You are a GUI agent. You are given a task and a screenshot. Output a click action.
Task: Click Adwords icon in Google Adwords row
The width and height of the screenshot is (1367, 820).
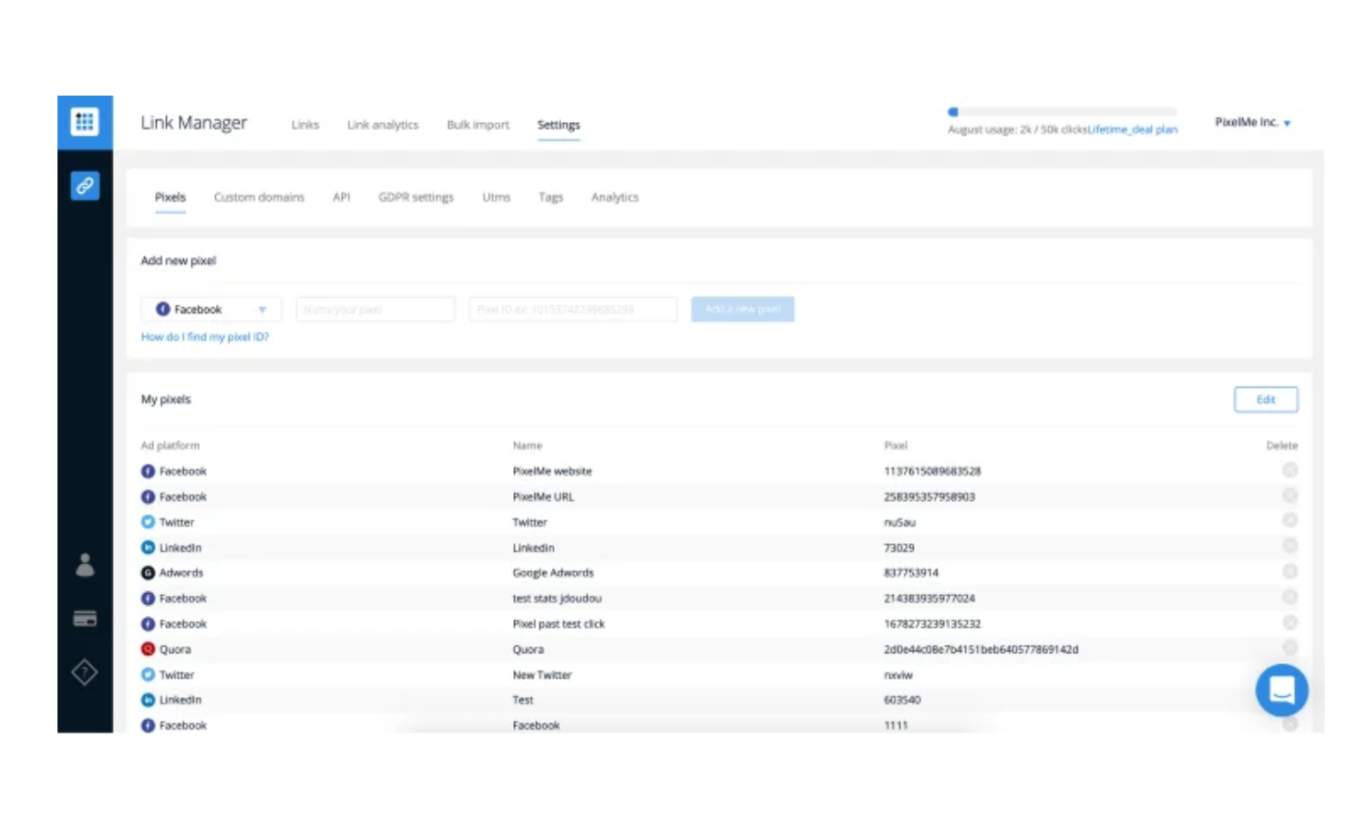pyautogui.click(x=148, y=573)
